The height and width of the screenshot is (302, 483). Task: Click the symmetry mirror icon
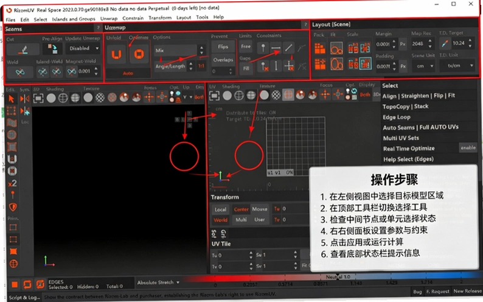pyautogui.click(x=25, y=99)
